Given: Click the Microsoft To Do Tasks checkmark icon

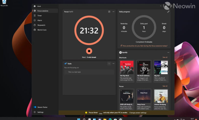Looking at the screenshot, I should (66, 64).
